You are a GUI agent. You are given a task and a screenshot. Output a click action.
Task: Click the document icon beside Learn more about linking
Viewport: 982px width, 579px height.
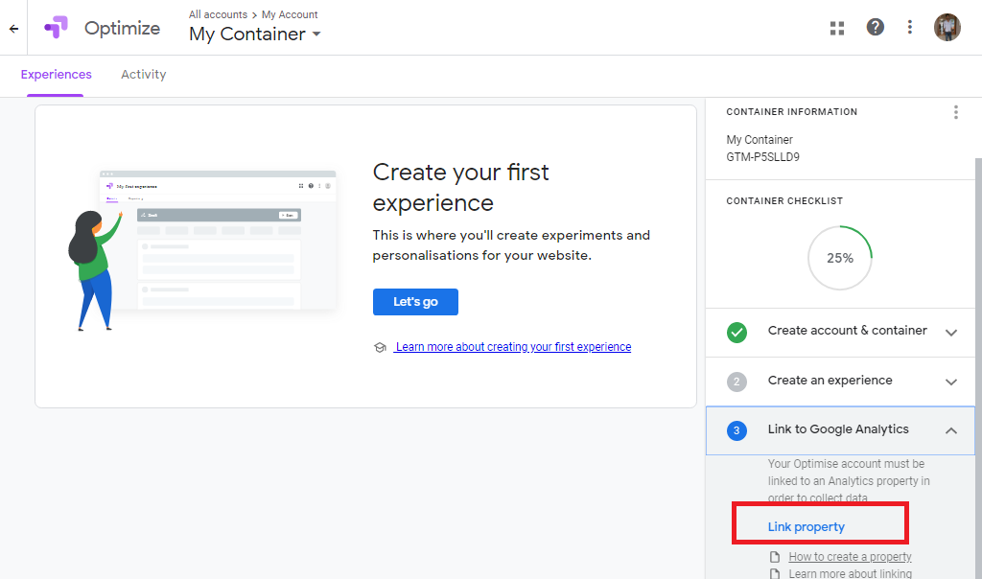tap(775, 574)
